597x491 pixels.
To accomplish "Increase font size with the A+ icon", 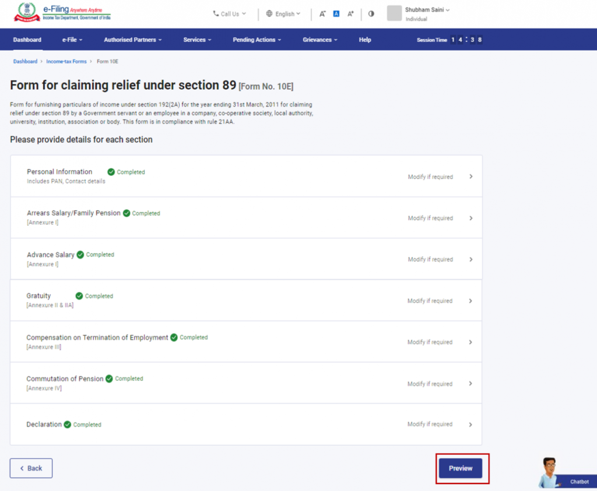I will click(x=350, y=13).
